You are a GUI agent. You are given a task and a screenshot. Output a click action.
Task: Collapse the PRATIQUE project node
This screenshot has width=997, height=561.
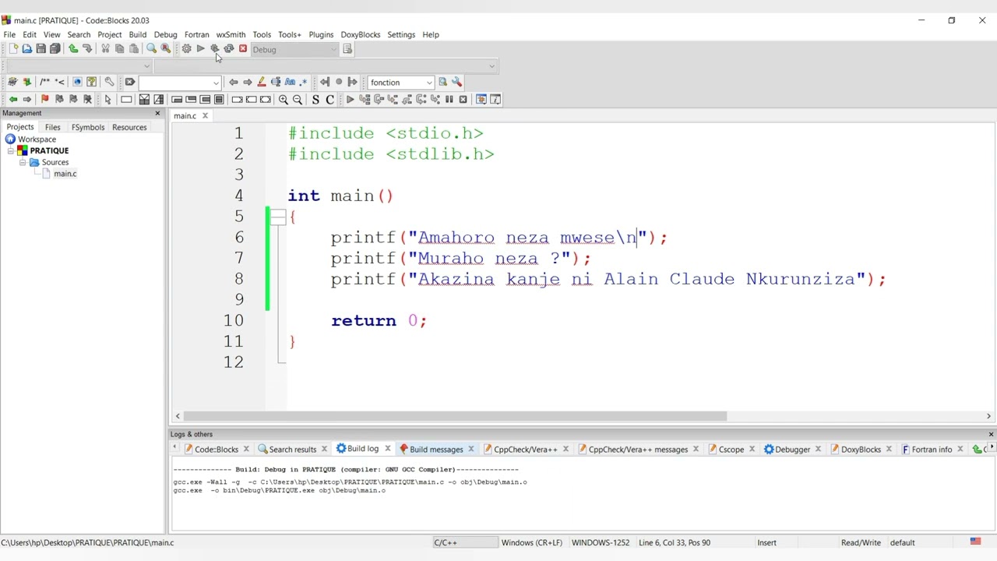(11, 150)
